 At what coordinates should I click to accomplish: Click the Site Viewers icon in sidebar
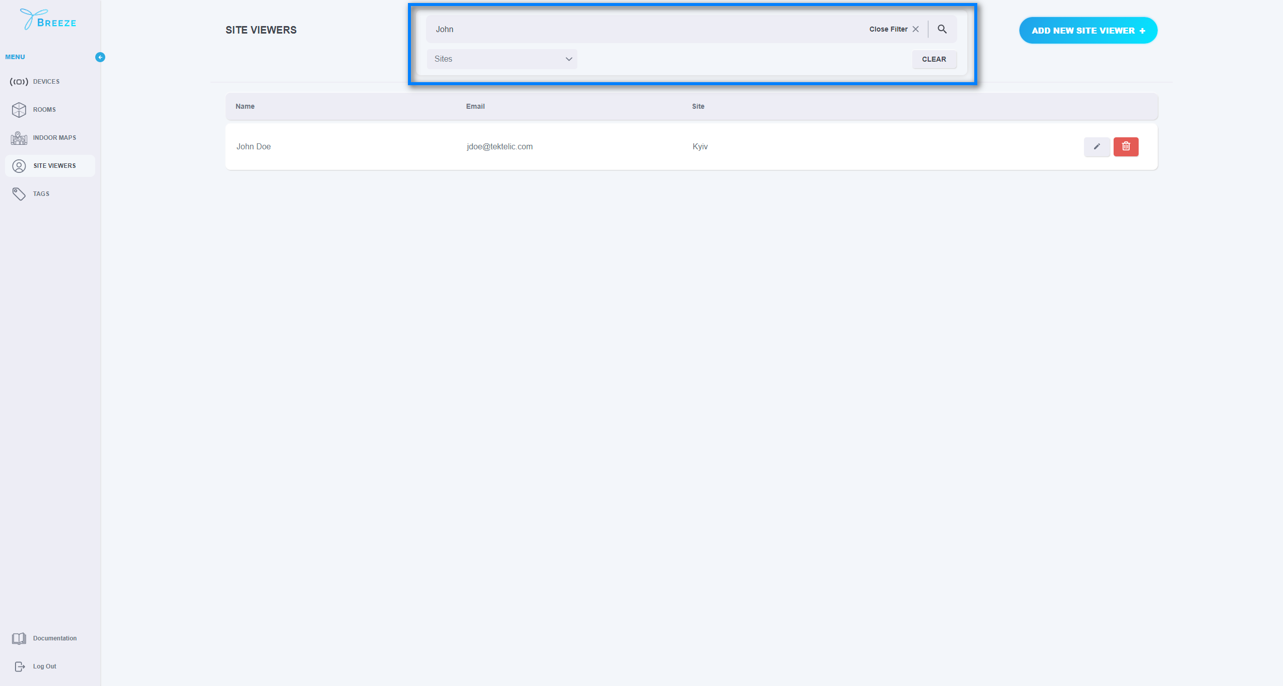[x=19, y=165]
